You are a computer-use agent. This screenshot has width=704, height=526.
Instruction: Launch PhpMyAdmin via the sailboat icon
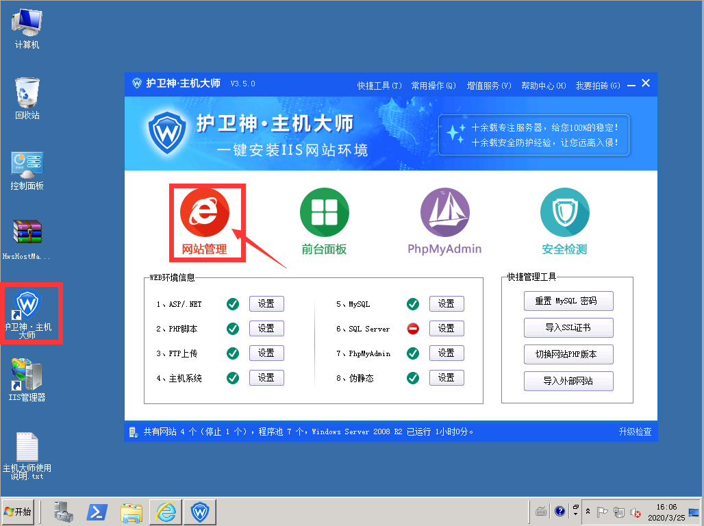tap(444, 213)
